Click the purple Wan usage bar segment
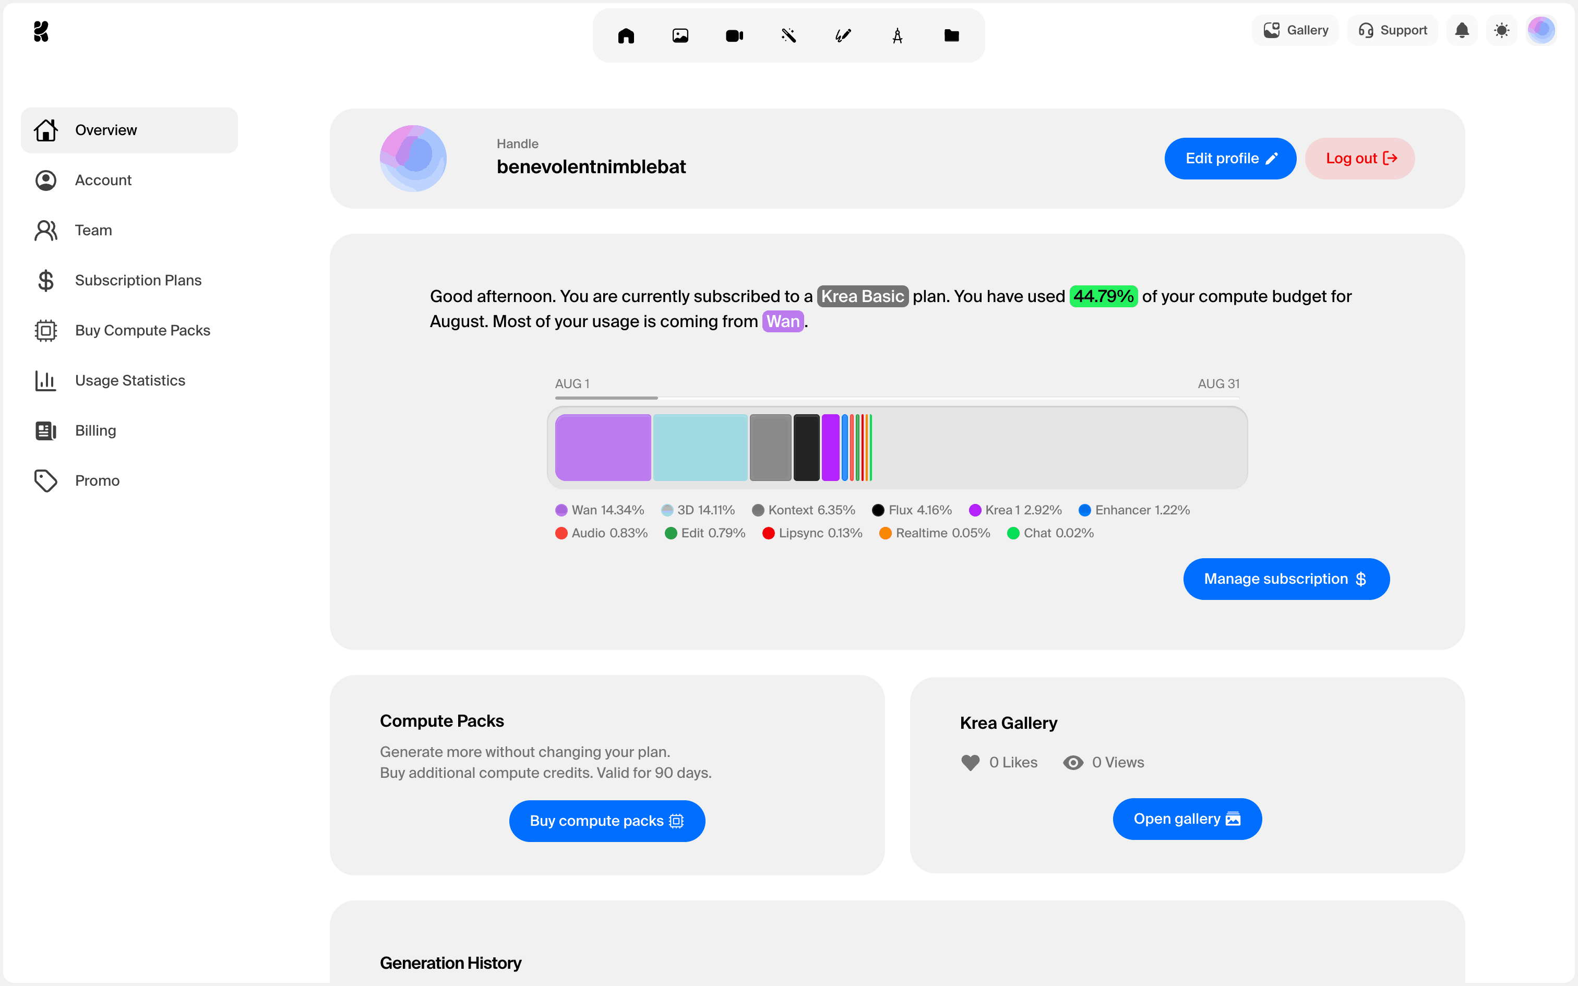Screen dimensions: 1578x986 point(603,448)
